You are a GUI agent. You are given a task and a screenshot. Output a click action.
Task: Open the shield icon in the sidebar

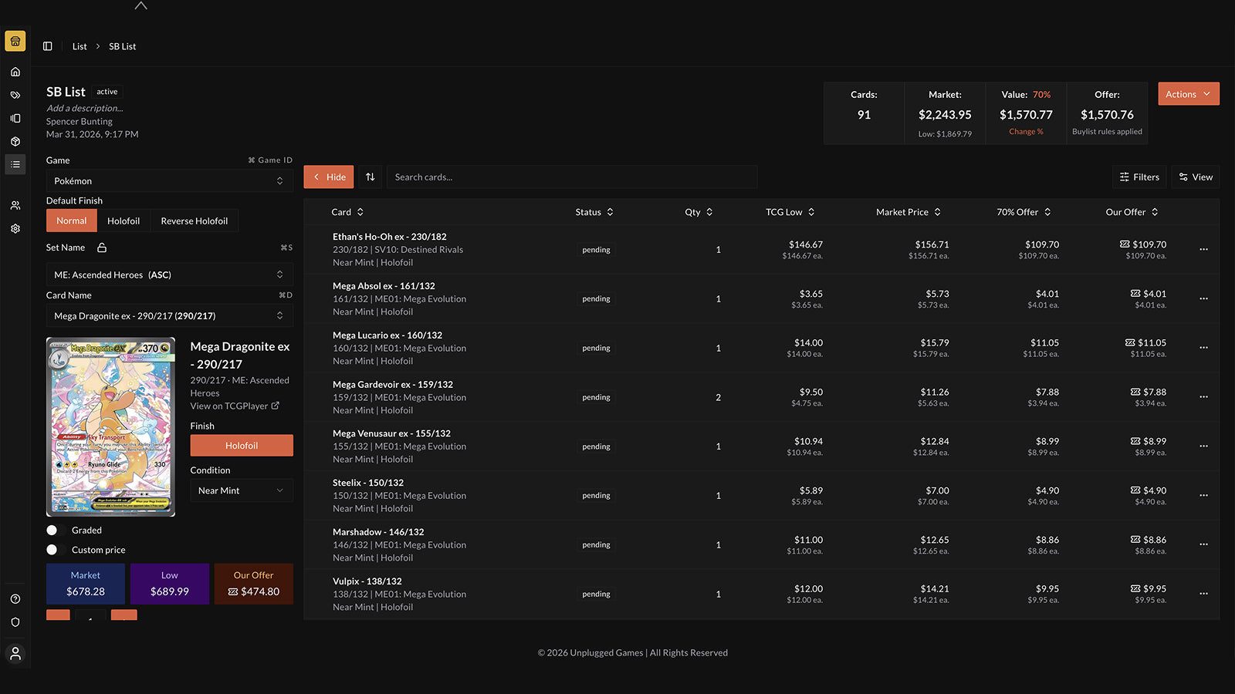pos(15,622)
